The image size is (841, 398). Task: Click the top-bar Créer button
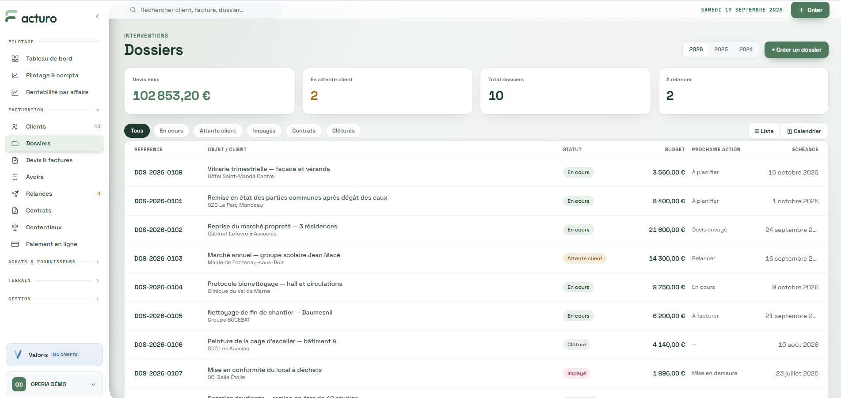810,10
